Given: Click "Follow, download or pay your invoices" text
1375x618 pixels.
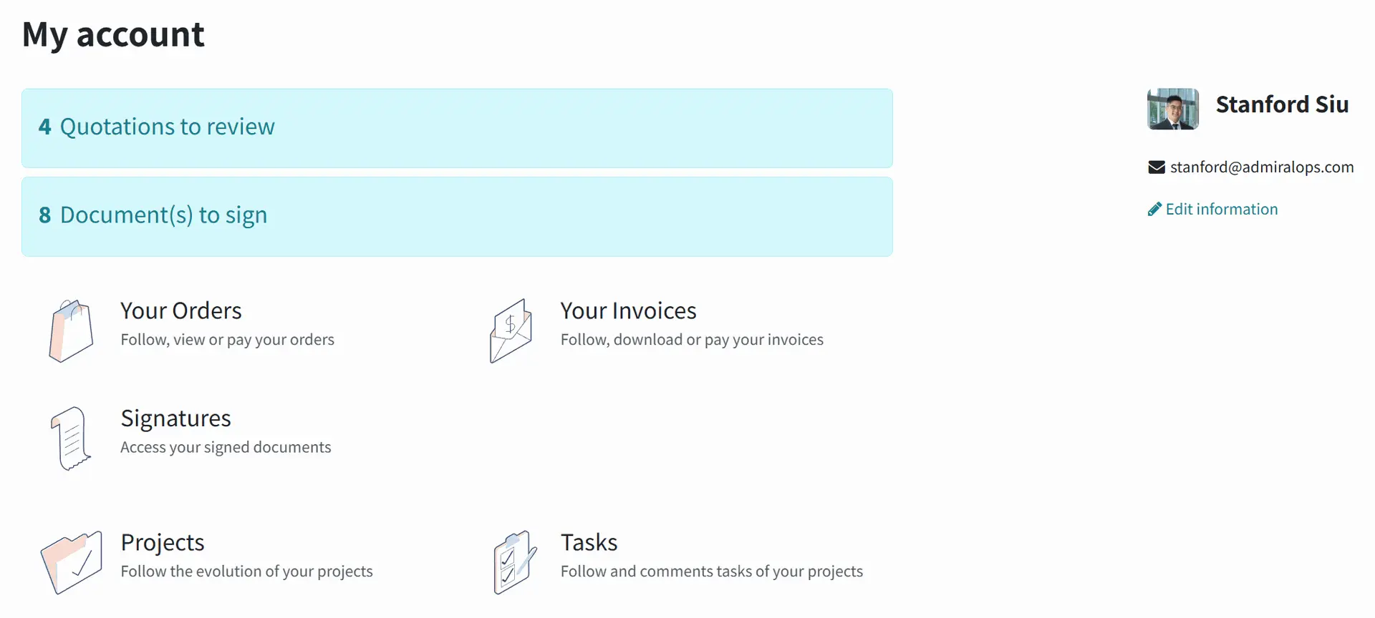Looking at the screenshot, I should 692,340.
